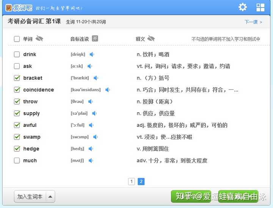Select page 2 of word list
This screenshot has width=273, height=208.
[x=141, y=182]
